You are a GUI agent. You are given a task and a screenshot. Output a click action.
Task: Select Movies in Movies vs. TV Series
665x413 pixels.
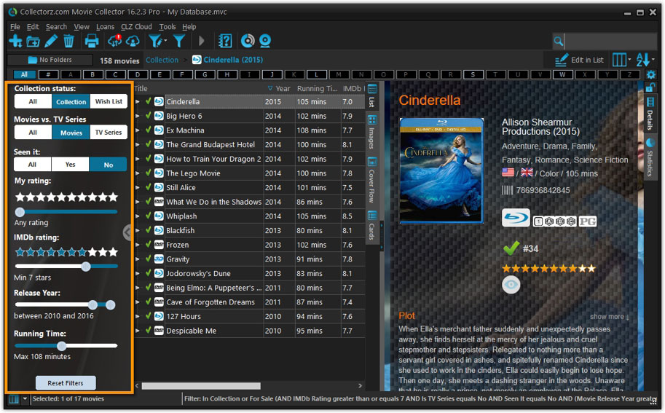pos(71,133)
